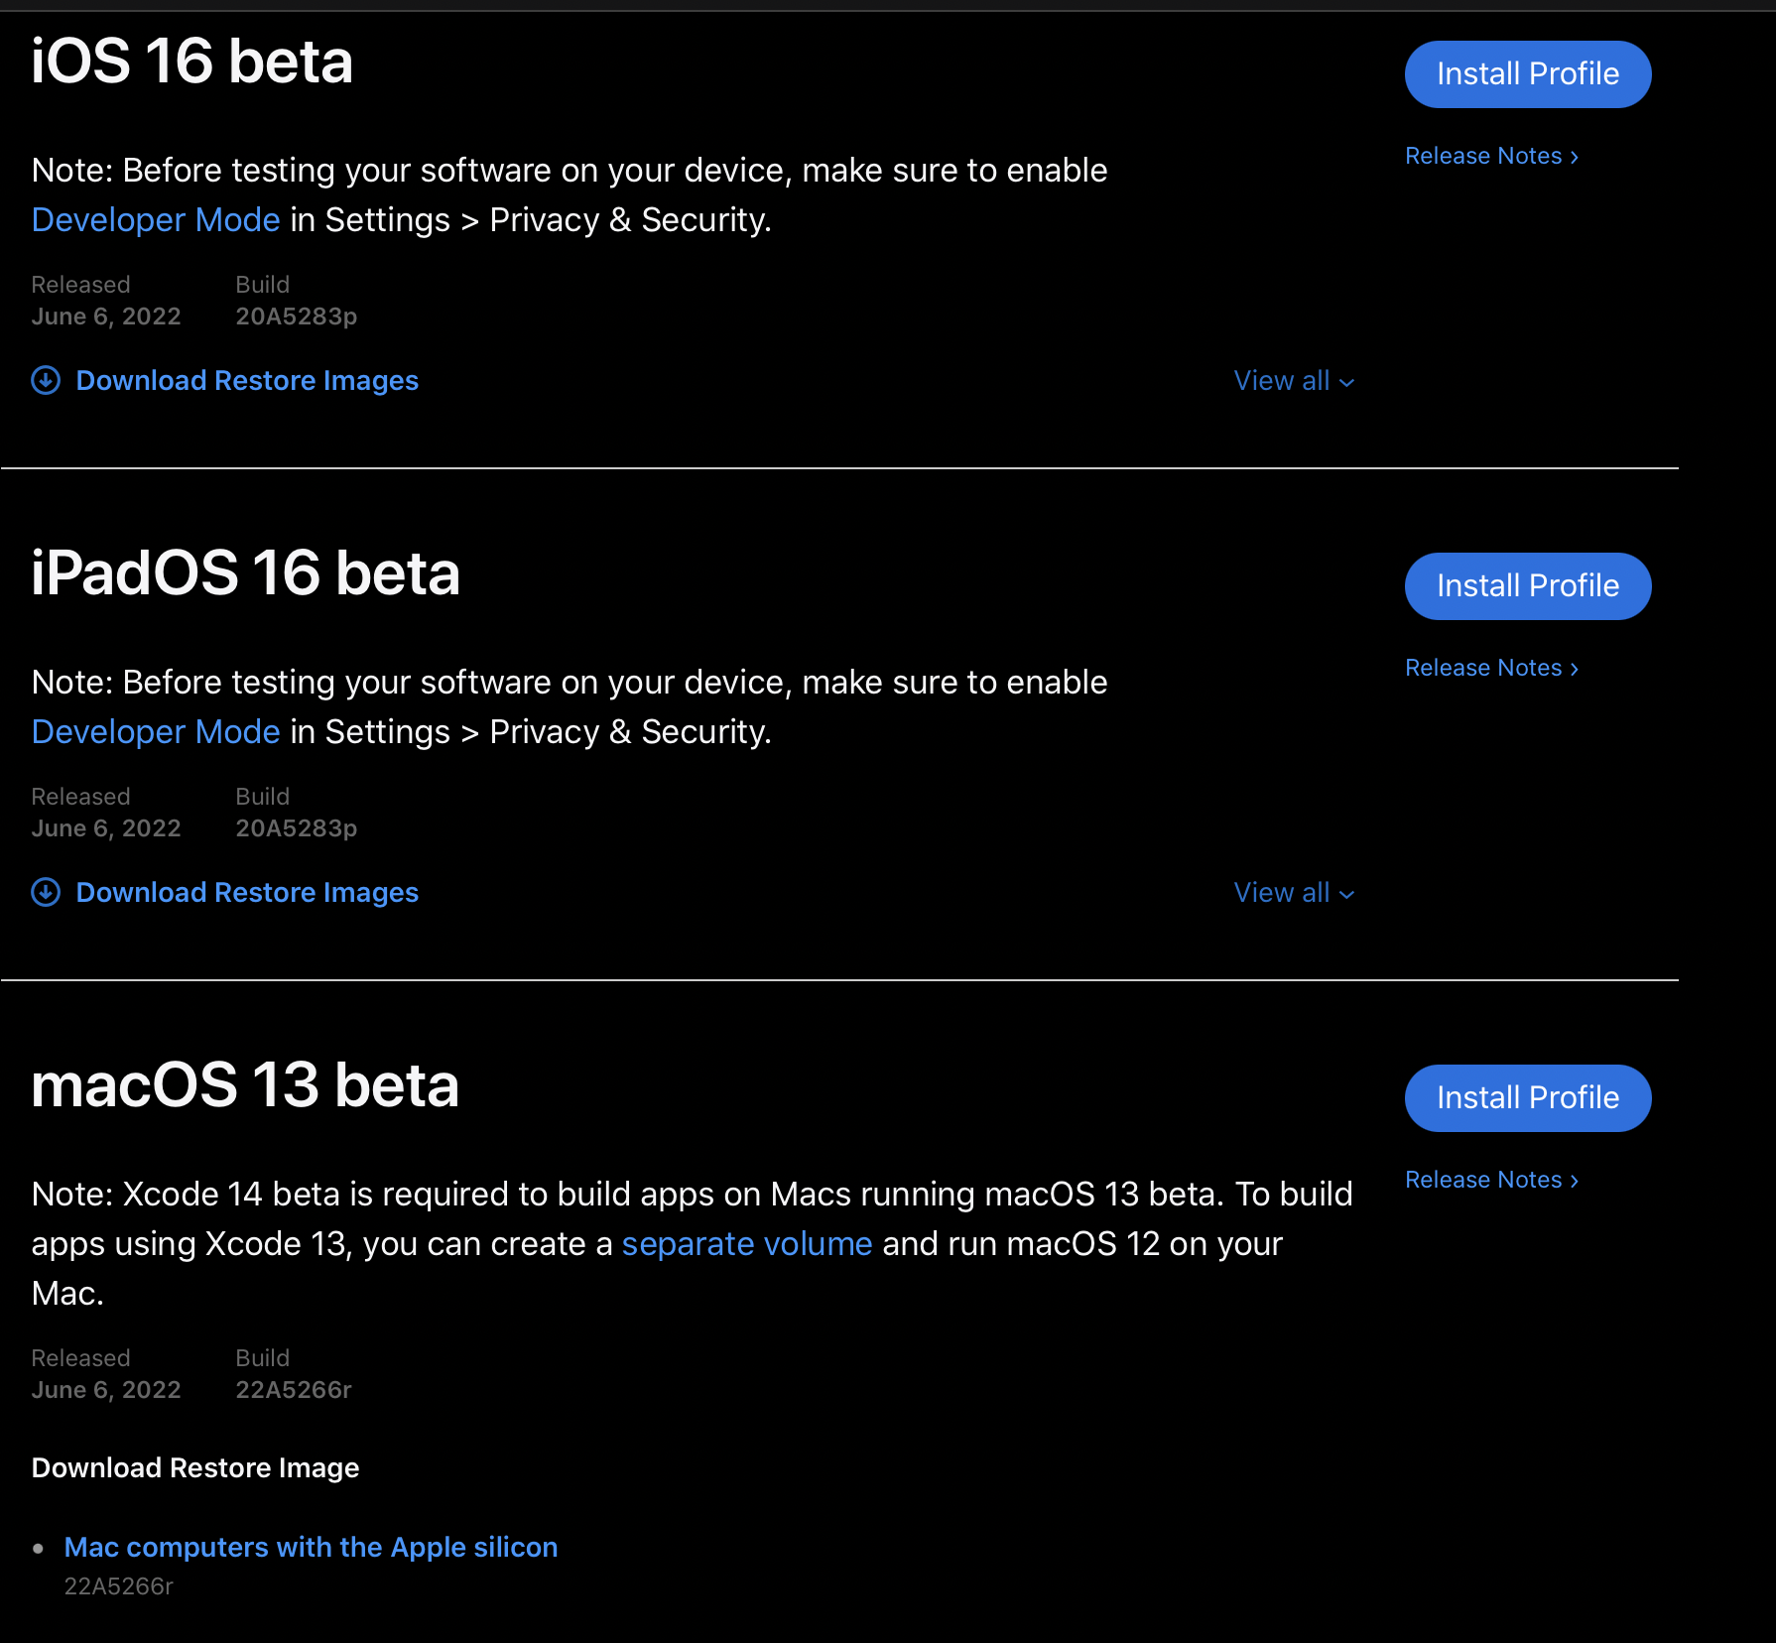Expand View all under iPadOS 16 beta
The image size is (1776, 1643).
1293,893
